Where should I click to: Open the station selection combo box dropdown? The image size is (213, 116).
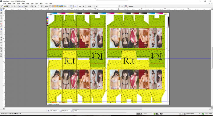(109, 6)
